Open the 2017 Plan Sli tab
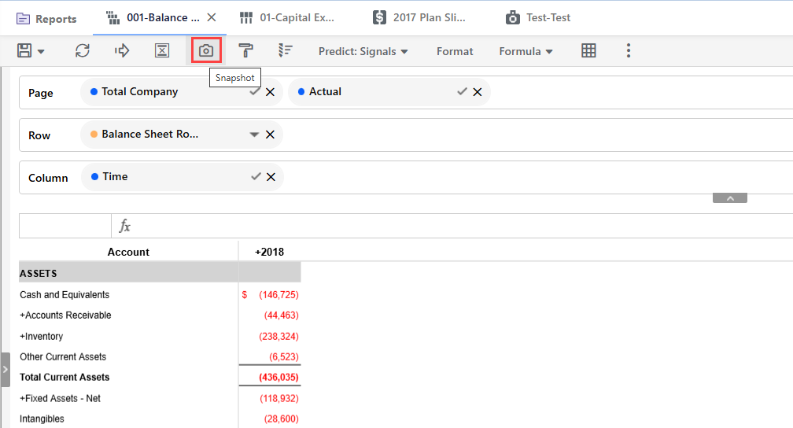Viewport: 793px width, 428px height. pyautogui.click(x=420, y=17)
